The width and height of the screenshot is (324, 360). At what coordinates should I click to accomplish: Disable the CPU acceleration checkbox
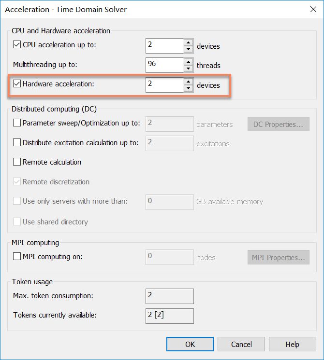pos(17,44)
